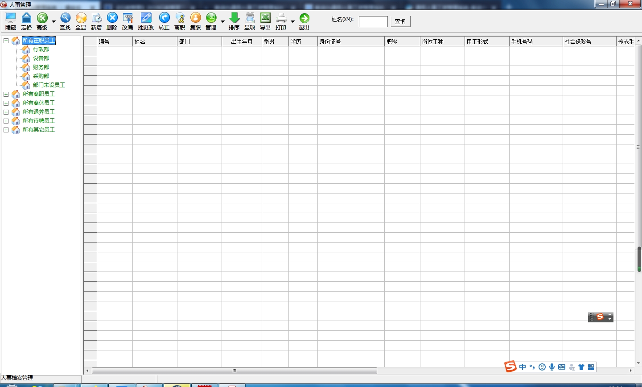Click the 全显 (show all) icon

(81, 21)
